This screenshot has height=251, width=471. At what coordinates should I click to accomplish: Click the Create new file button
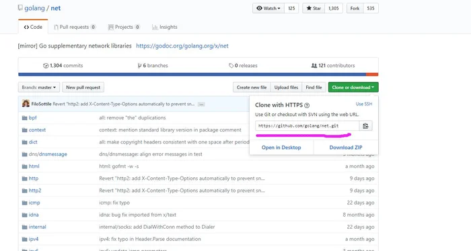[x=252, y=87]
